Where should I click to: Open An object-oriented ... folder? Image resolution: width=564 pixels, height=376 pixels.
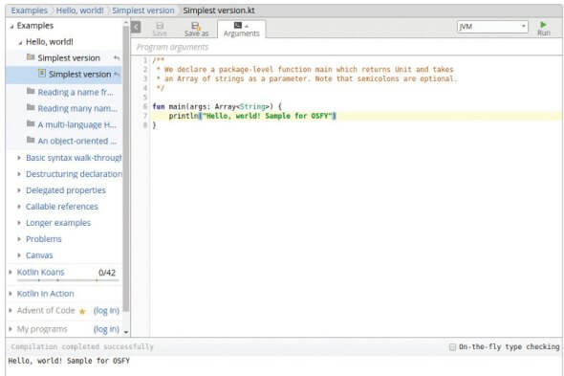(77, 141)
